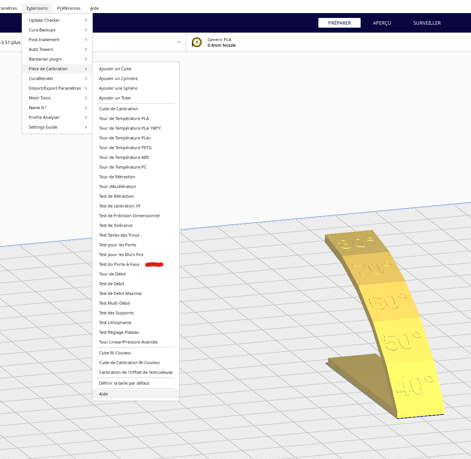Select Cube Bi-Couleur

(136, 353)
